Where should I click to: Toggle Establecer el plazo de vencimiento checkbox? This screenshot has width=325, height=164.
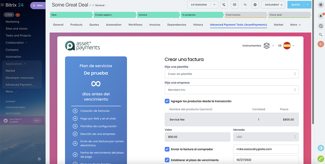coord(167,160)
